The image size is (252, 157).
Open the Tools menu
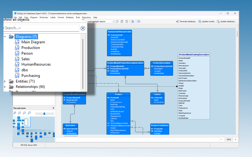pyautogui.click(x=78, y=18)
